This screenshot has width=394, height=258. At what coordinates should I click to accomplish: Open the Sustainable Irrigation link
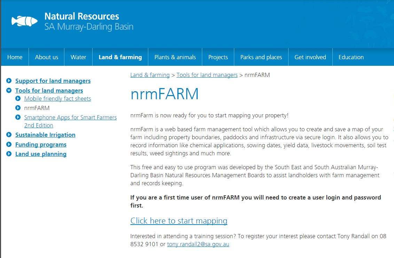click(x=45, y=135)
